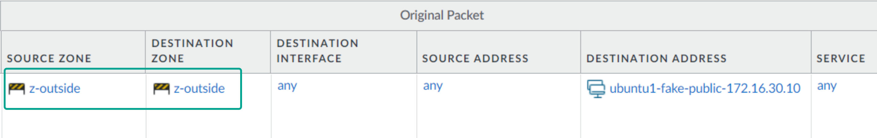Open z-outside in the Source Zone column
This screenshot has width=877, height=138.
[x=55, y=89]
